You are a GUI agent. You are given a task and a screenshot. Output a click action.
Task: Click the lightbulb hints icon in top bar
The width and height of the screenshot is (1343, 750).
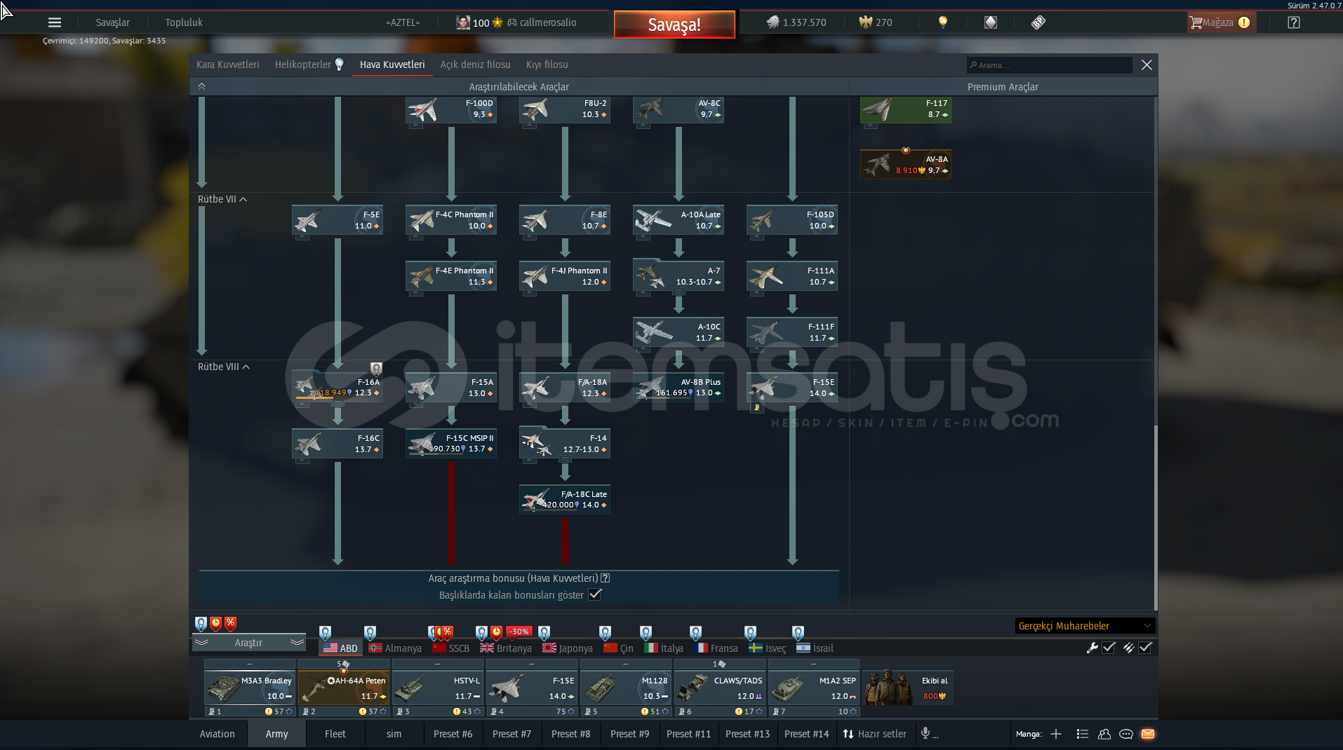pyautogui.click(x=943, y=22)
